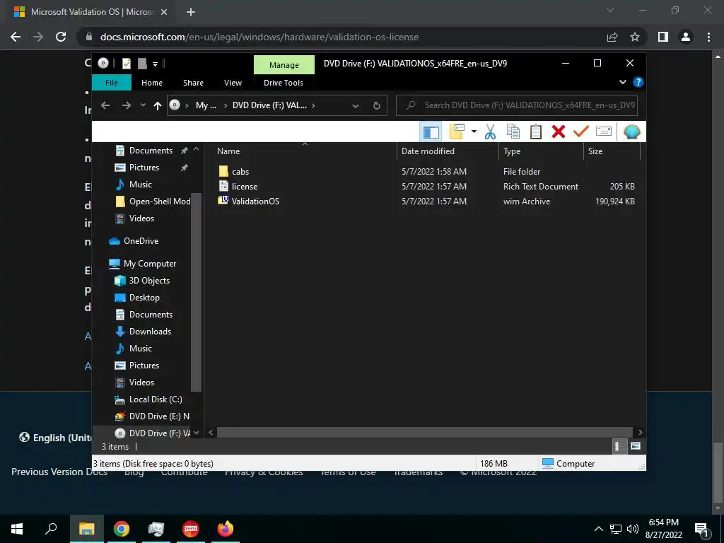Open Local Disk (C:) in navigation pane
The width and height of the screenshot is (724, 543).
click(156, 399)
